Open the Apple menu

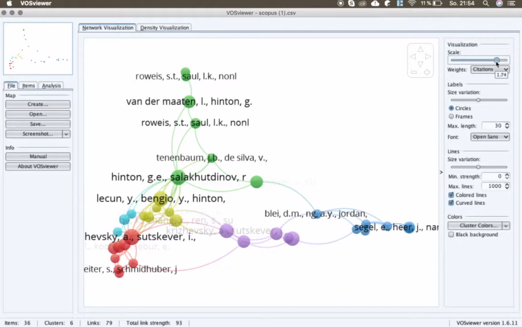click(9, 3)
